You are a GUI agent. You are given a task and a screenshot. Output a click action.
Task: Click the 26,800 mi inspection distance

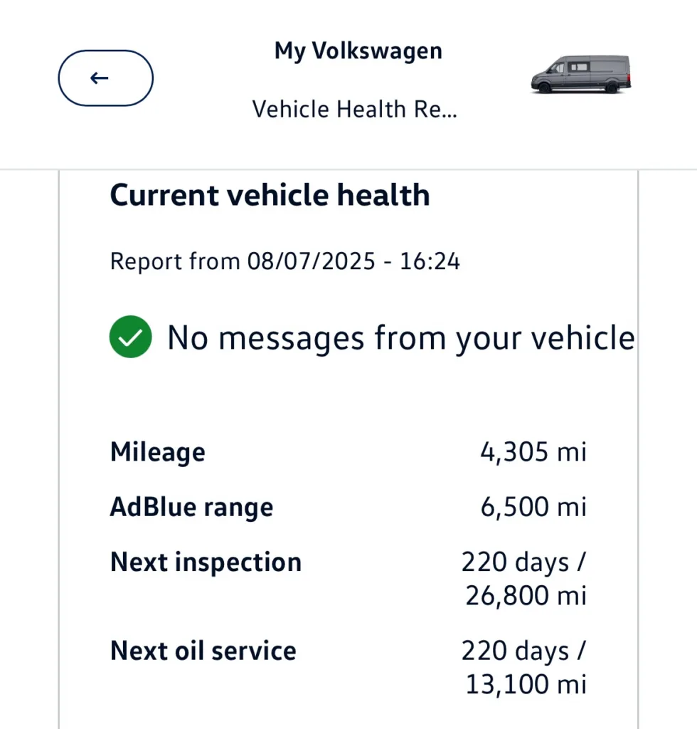click(x=526, y=596)
